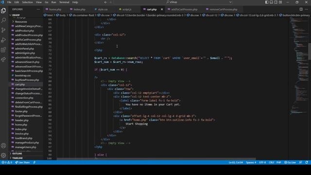311x175 pixels.
Task: Open editor more actions ellipsis
Action: (307, 9)
